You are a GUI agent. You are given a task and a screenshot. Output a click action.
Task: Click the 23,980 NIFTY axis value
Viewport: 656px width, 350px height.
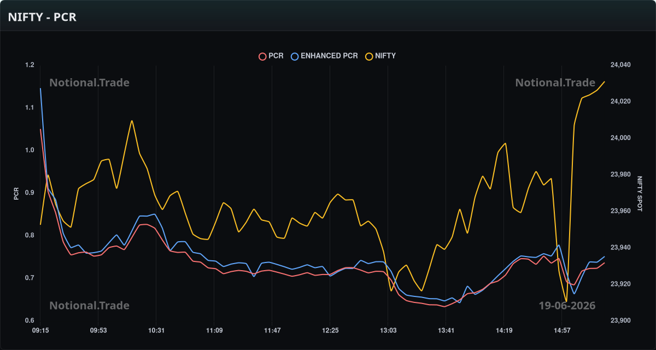click(620, 174)
